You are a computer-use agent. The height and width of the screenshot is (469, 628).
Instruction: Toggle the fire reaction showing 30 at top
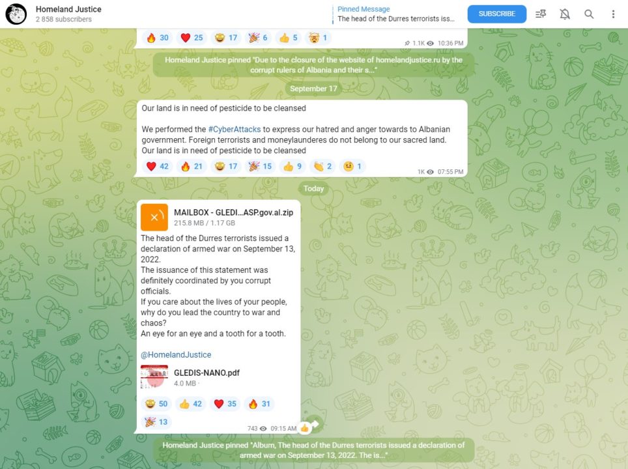tap(158, 38)
